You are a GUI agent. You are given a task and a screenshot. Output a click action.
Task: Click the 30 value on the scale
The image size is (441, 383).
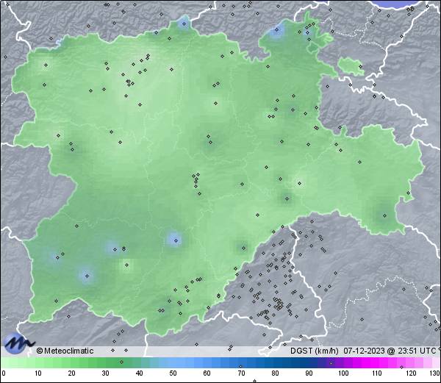[105, 373]
